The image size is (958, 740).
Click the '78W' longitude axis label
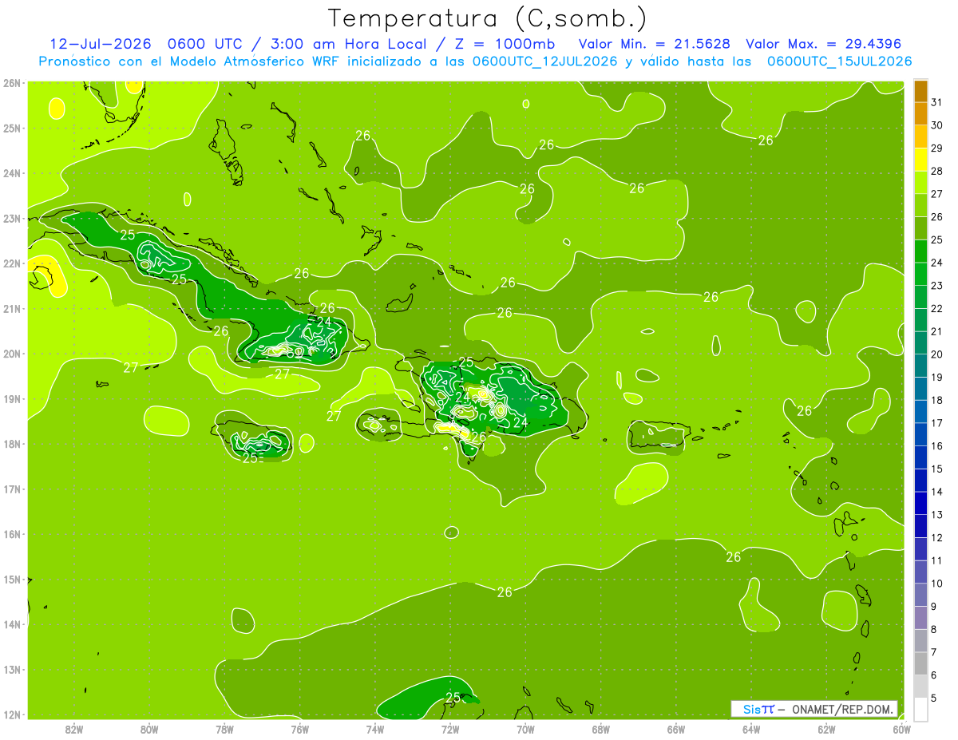click(x=224, y=729)
